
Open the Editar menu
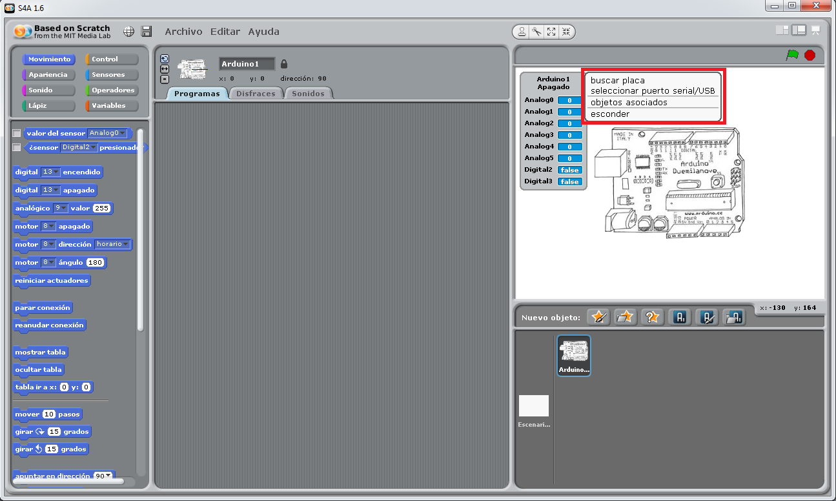[225, 32]
